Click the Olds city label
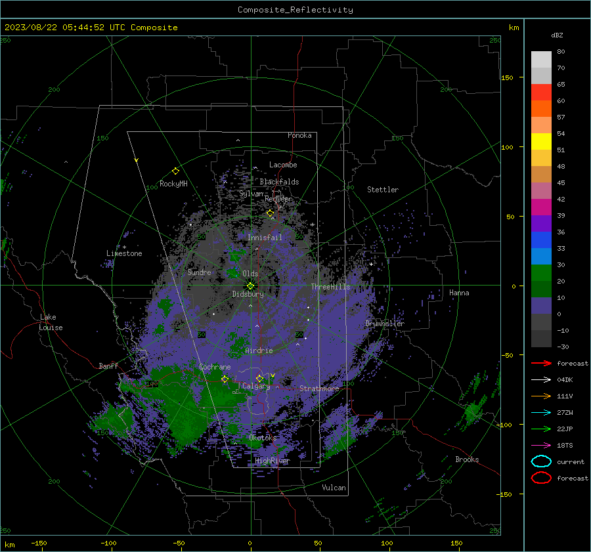 coord(250,274)
